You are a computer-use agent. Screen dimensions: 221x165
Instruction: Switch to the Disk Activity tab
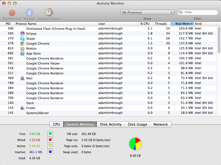pos(111,125)
